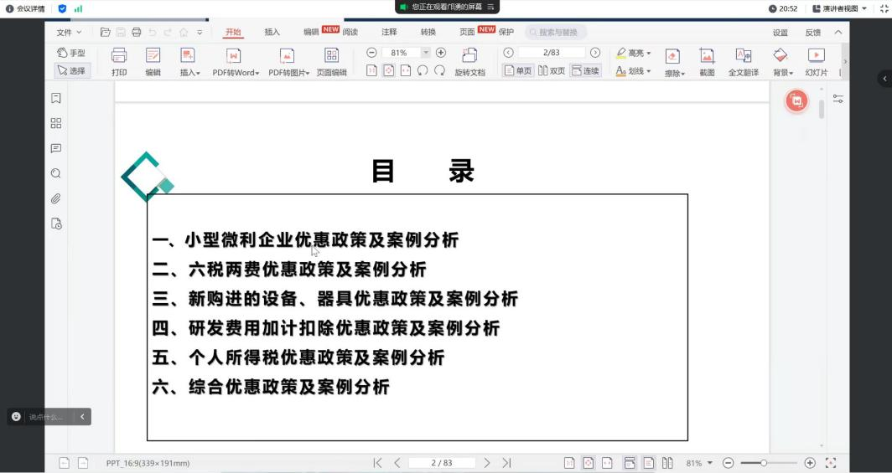Click the Feedback (反馈) button
The width and height of the screenshot is (892, 473).
812,33
